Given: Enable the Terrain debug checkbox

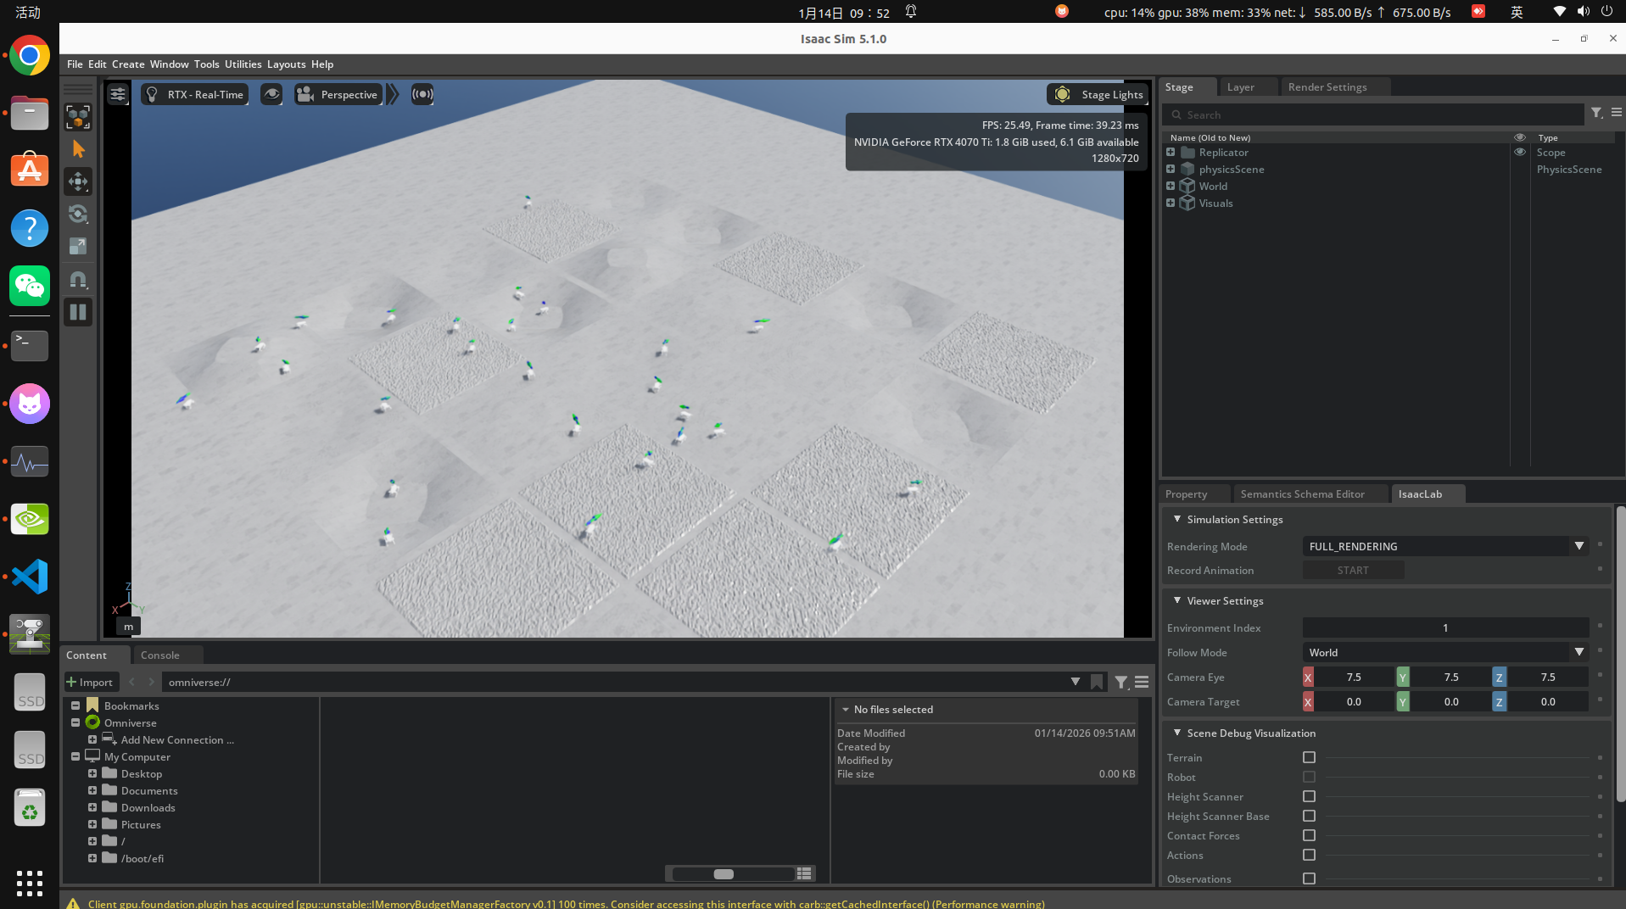Looking at the screenshot, I should pyautogui.click(x=1309, y=757).
